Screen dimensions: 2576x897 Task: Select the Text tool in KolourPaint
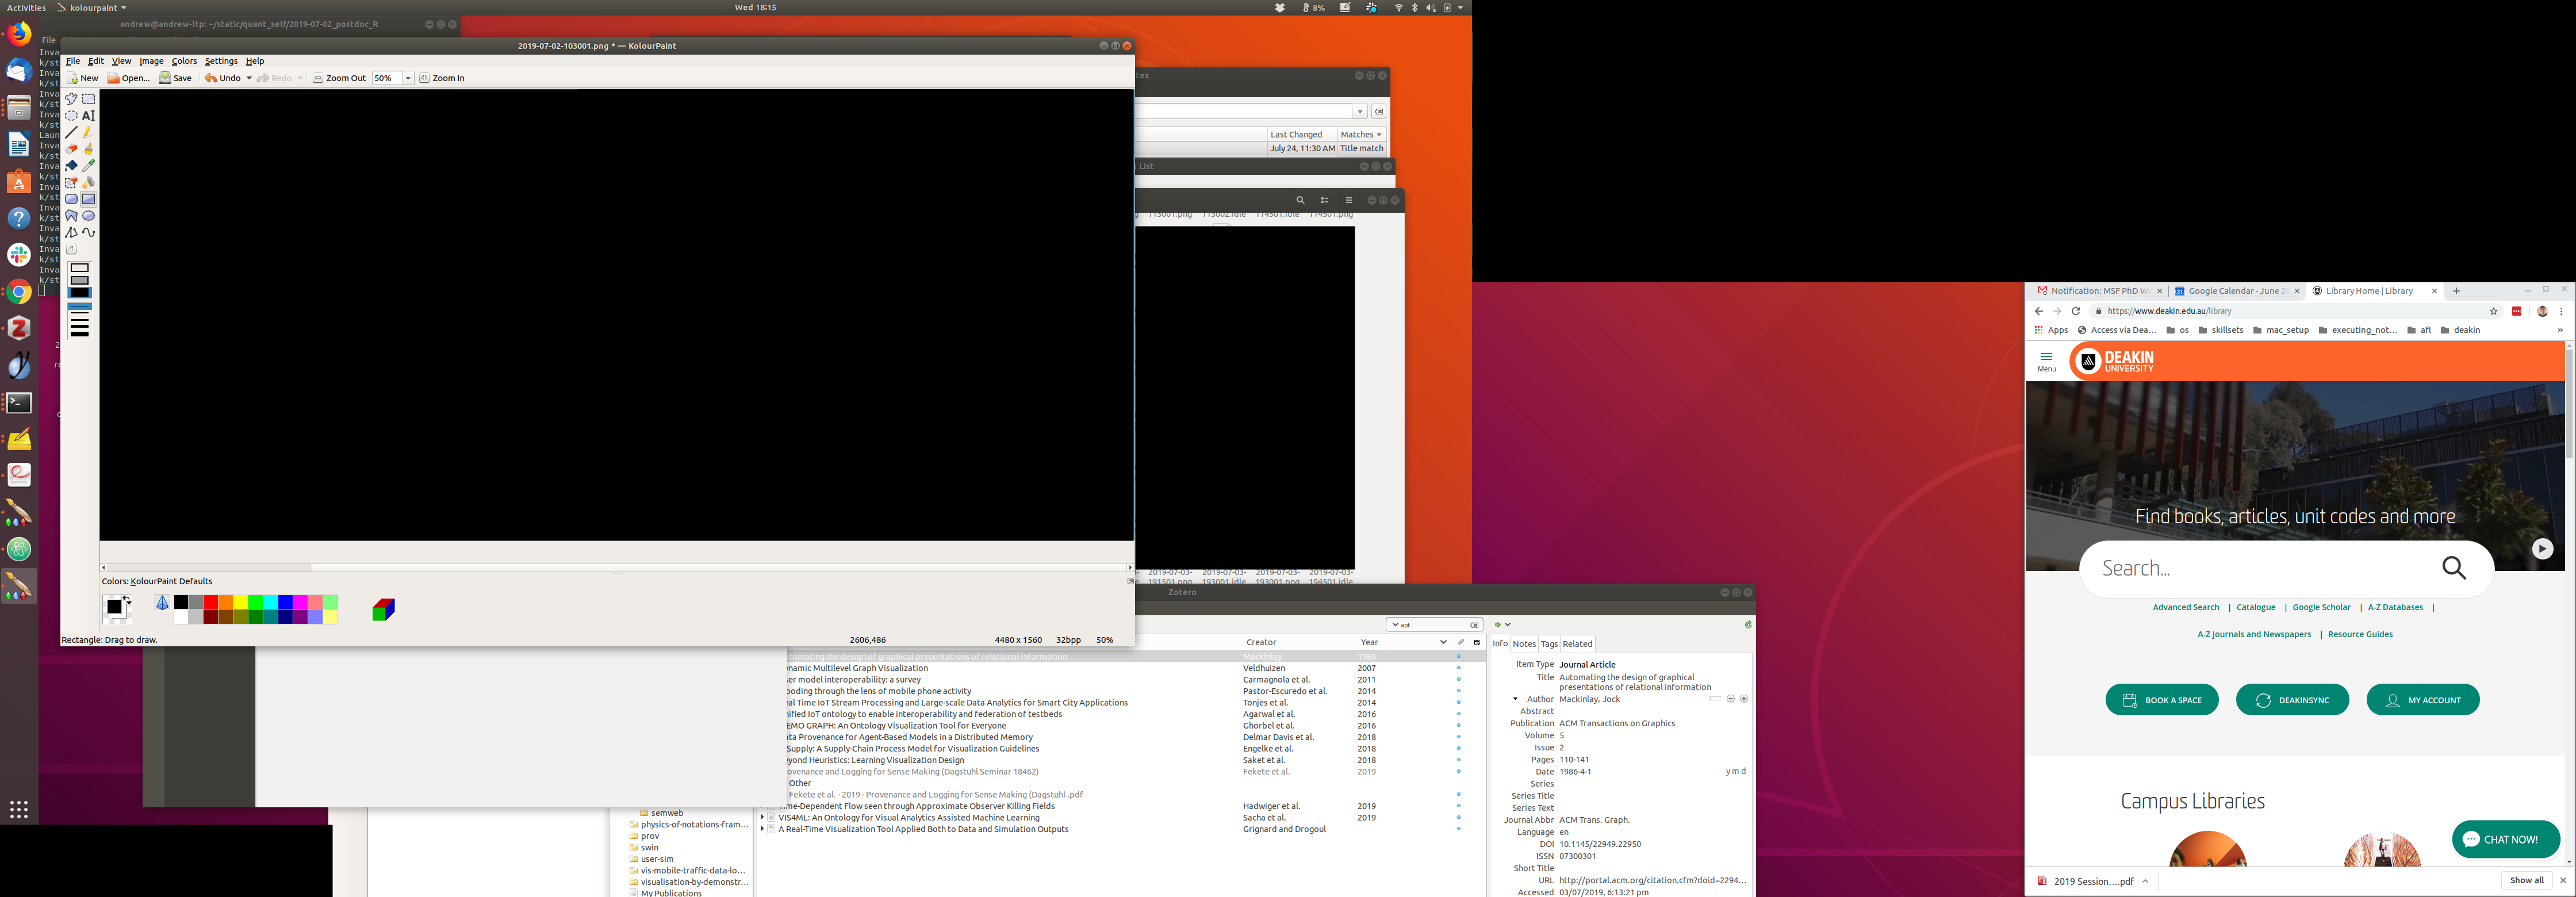[88, 116]
